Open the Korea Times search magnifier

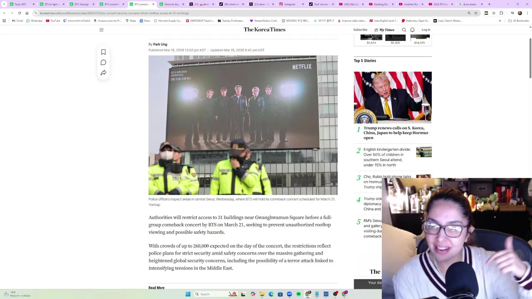tap(404, 30)
